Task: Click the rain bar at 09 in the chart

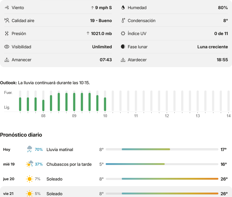Action: (x=74, y=102)
